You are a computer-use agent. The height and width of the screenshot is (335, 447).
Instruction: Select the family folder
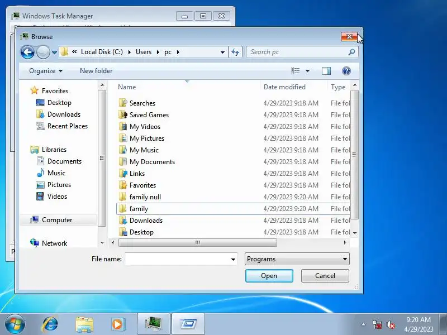point(233,208)
